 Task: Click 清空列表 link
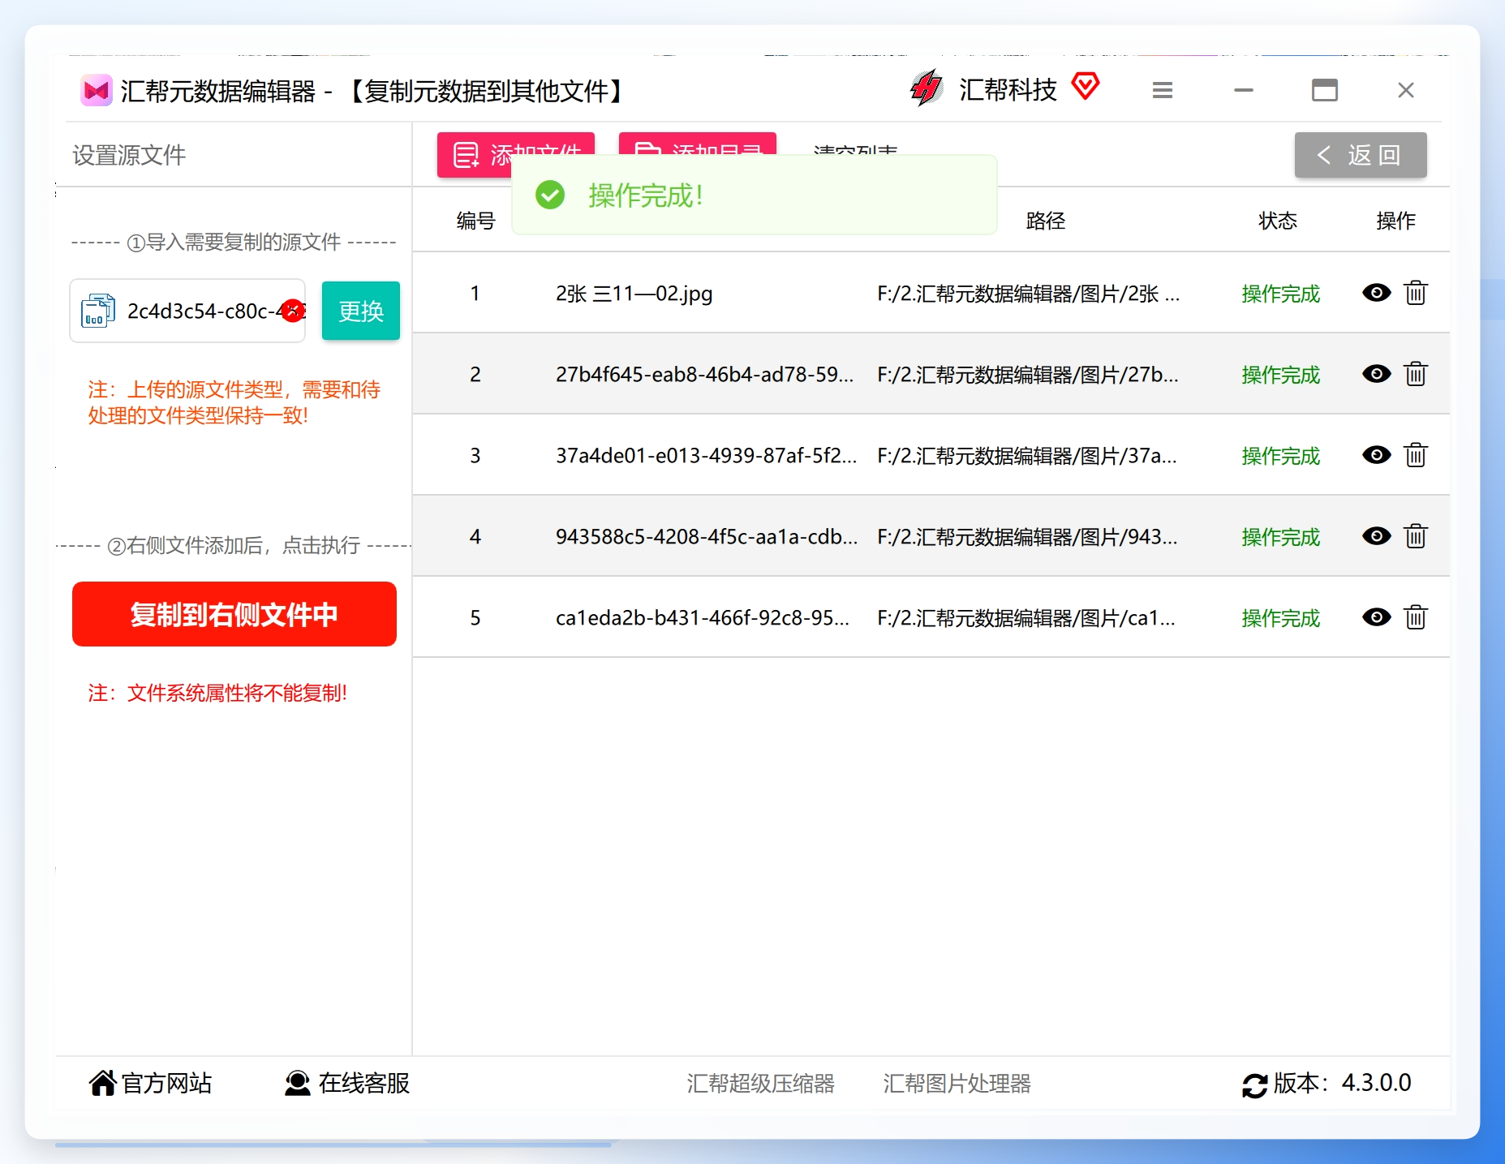pos(855,148)
